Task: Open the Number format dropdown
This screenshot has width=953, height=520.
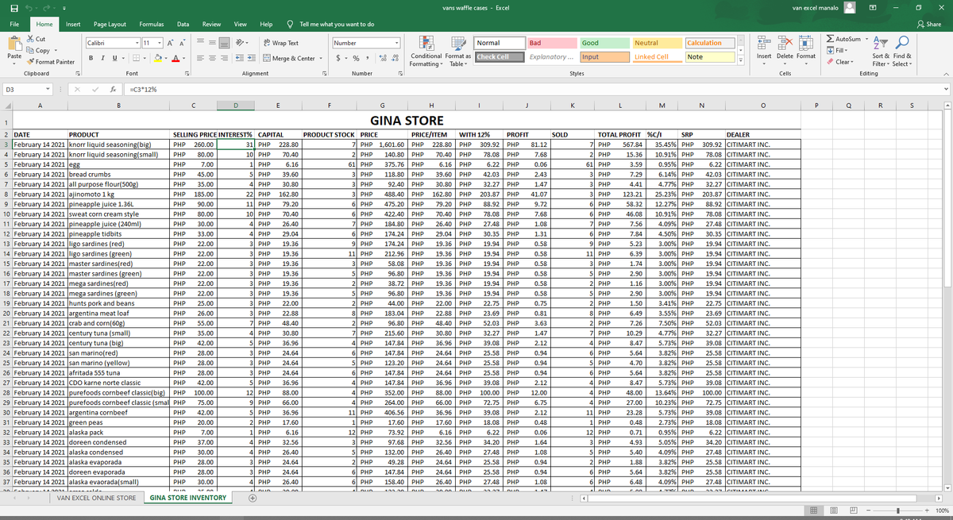Action: tap(396, 43)
